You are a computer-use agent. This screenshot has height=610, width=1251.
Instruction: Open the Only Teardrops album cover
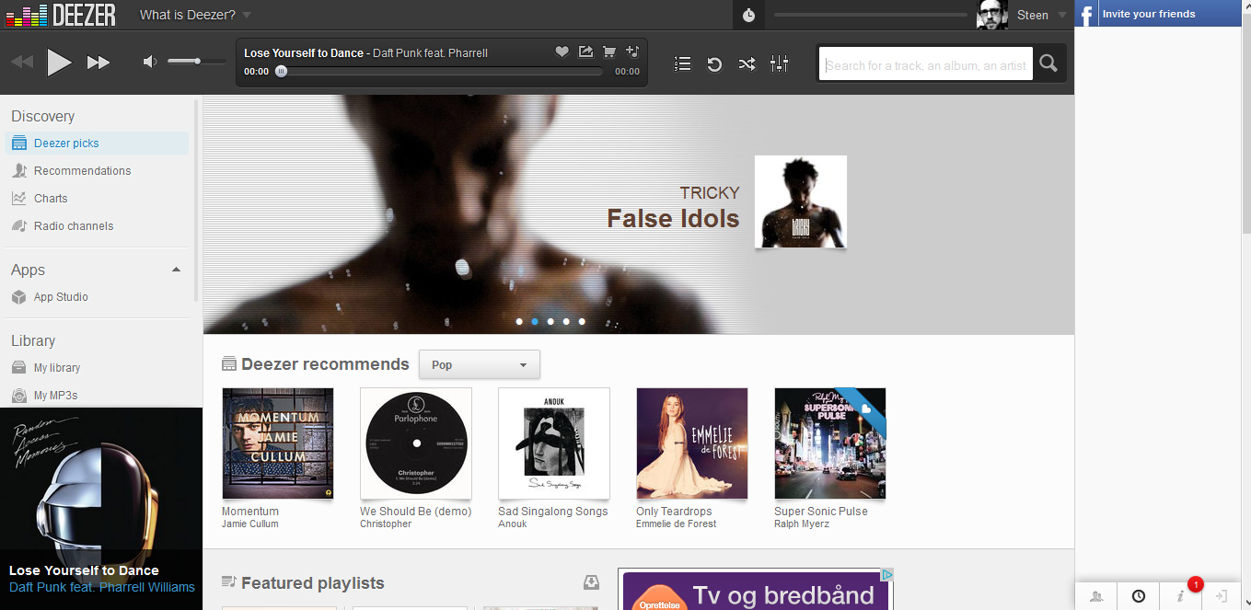692,443
